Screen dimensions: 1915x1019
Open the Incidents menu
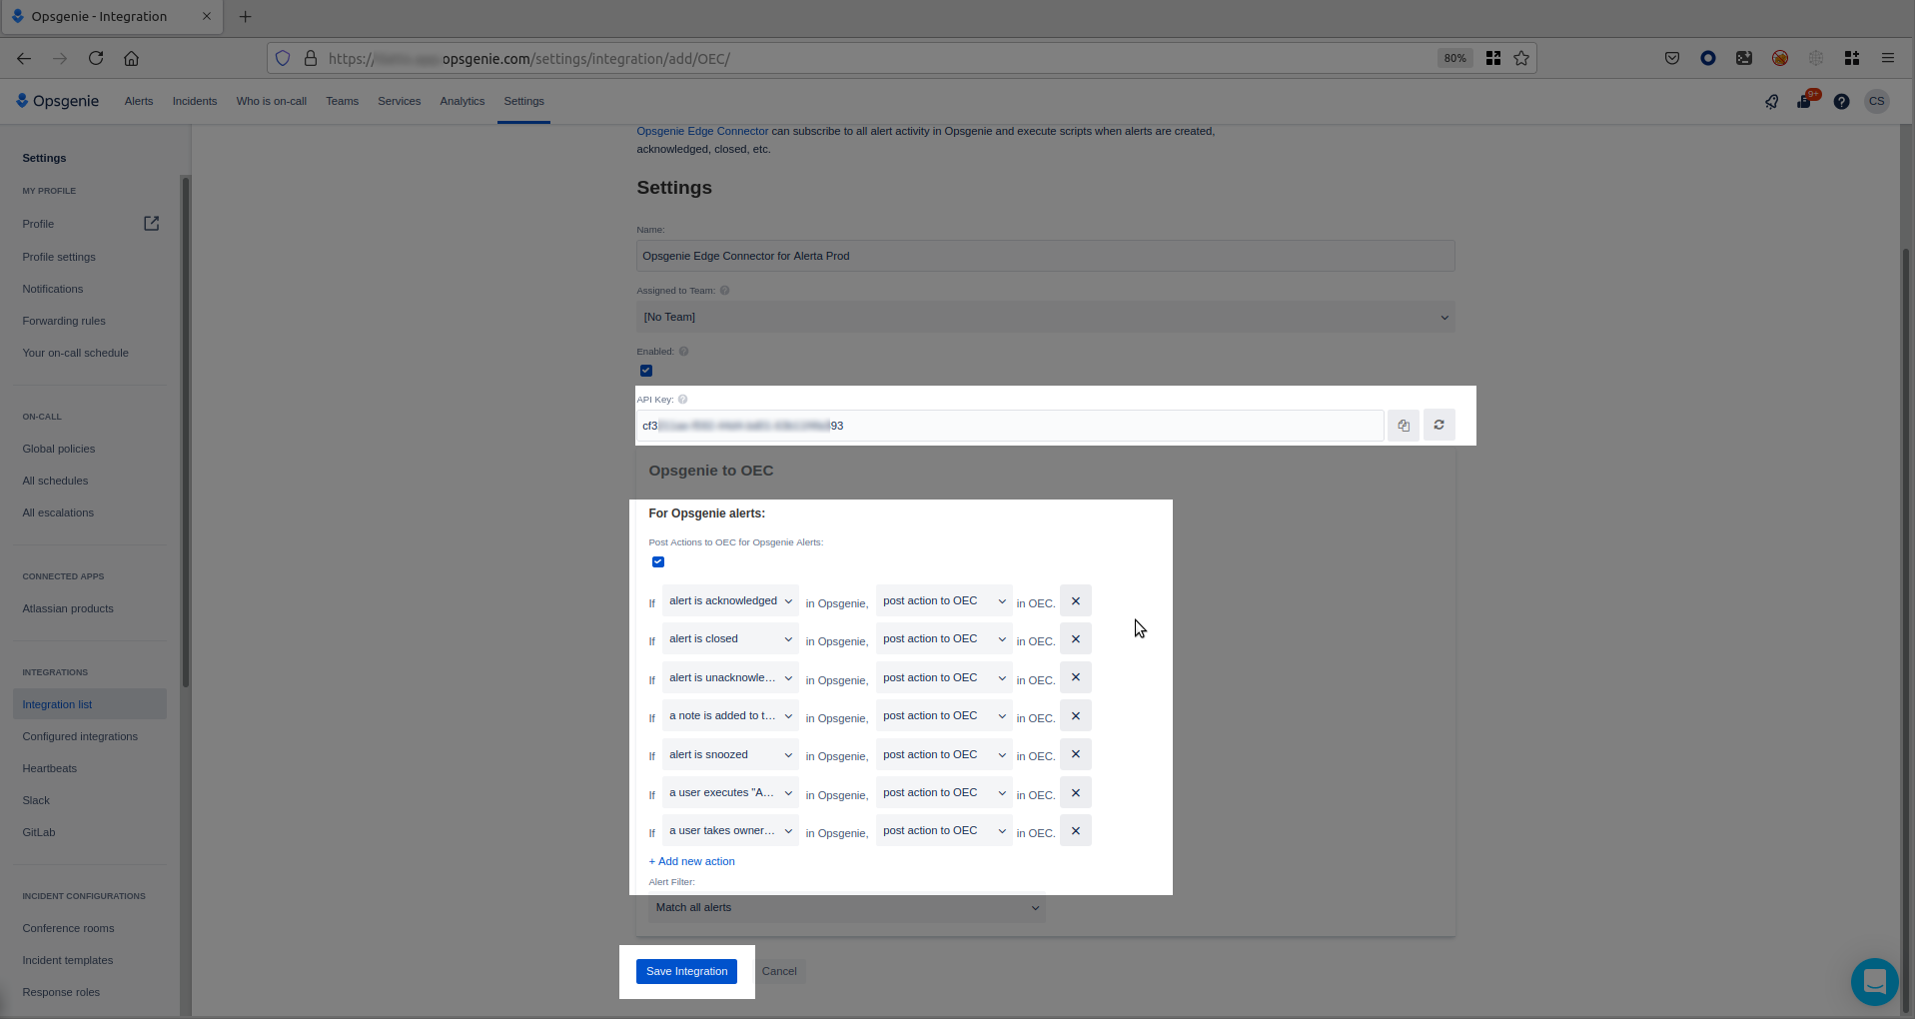point(195,101)
